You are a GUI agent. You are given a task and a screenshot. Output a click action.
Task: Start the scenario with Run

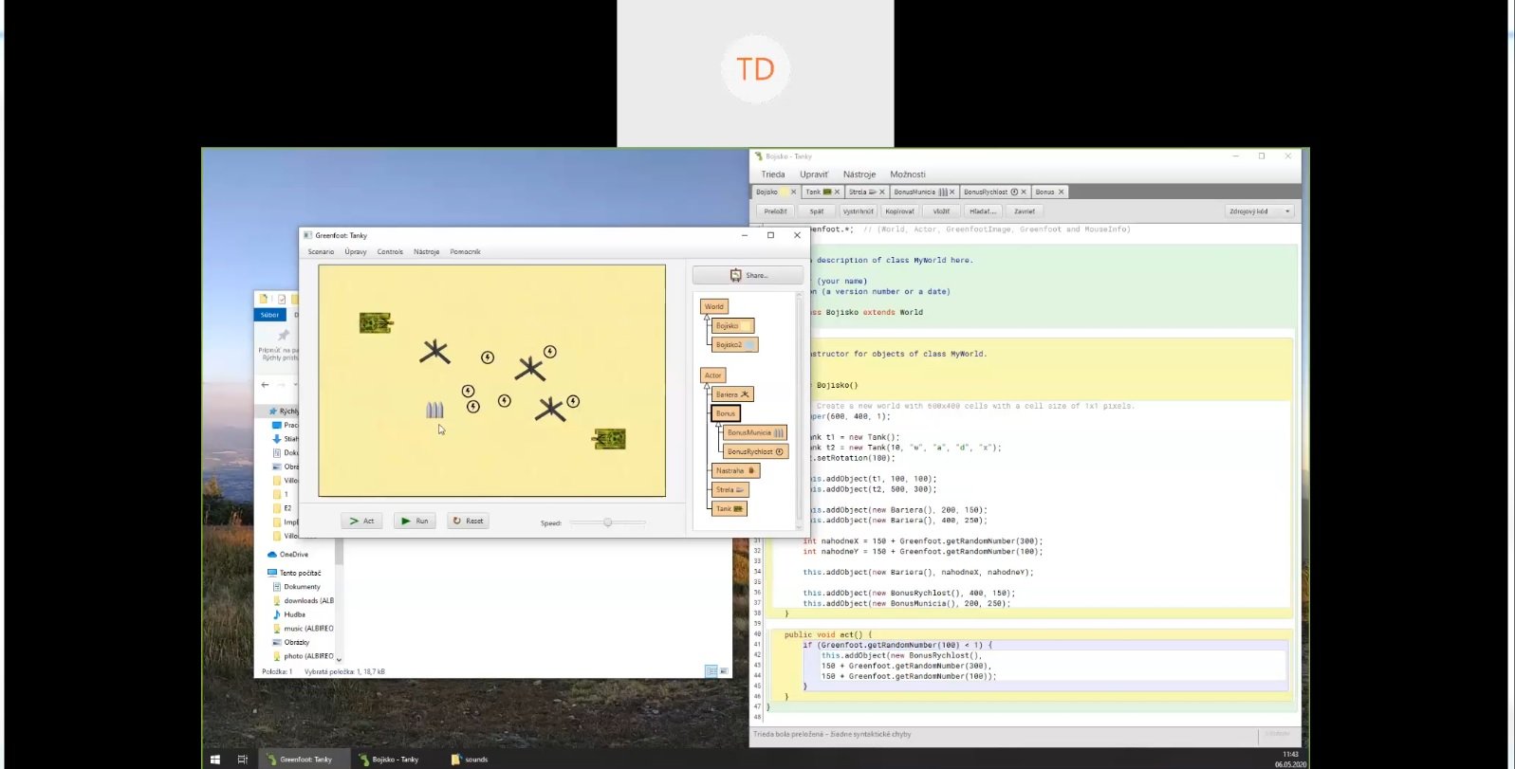[x=415, y=521]
